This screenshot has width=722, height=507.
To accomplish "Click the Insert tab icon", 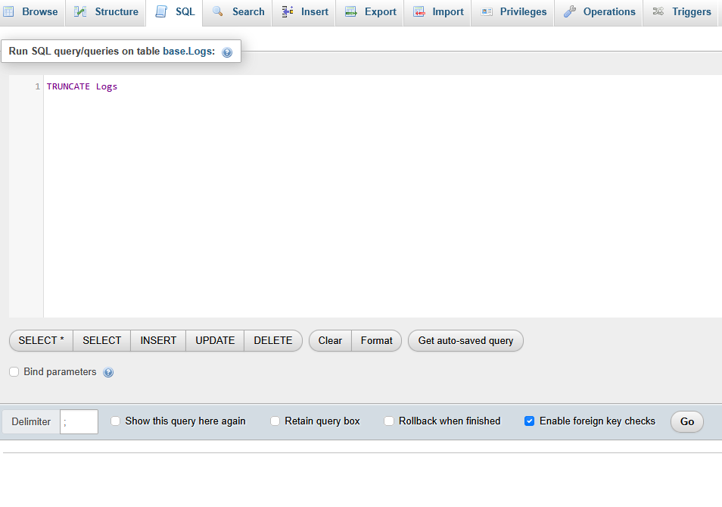I will [x=288, y=11].
